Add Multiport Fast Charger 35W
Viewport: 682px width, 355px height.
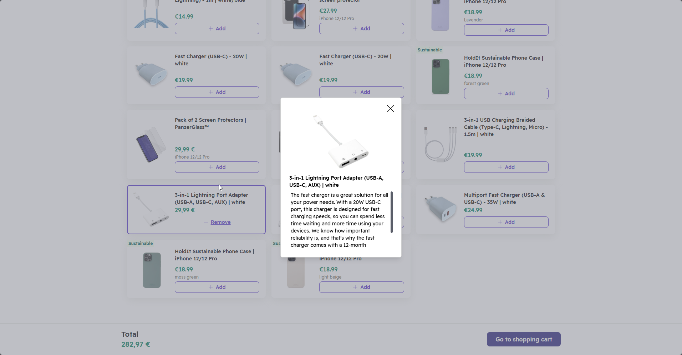[506, 222]
